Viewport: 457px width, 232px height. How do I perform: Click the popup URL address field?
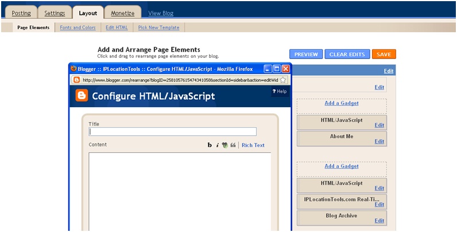pyautogui.click(x=180, y=80)
